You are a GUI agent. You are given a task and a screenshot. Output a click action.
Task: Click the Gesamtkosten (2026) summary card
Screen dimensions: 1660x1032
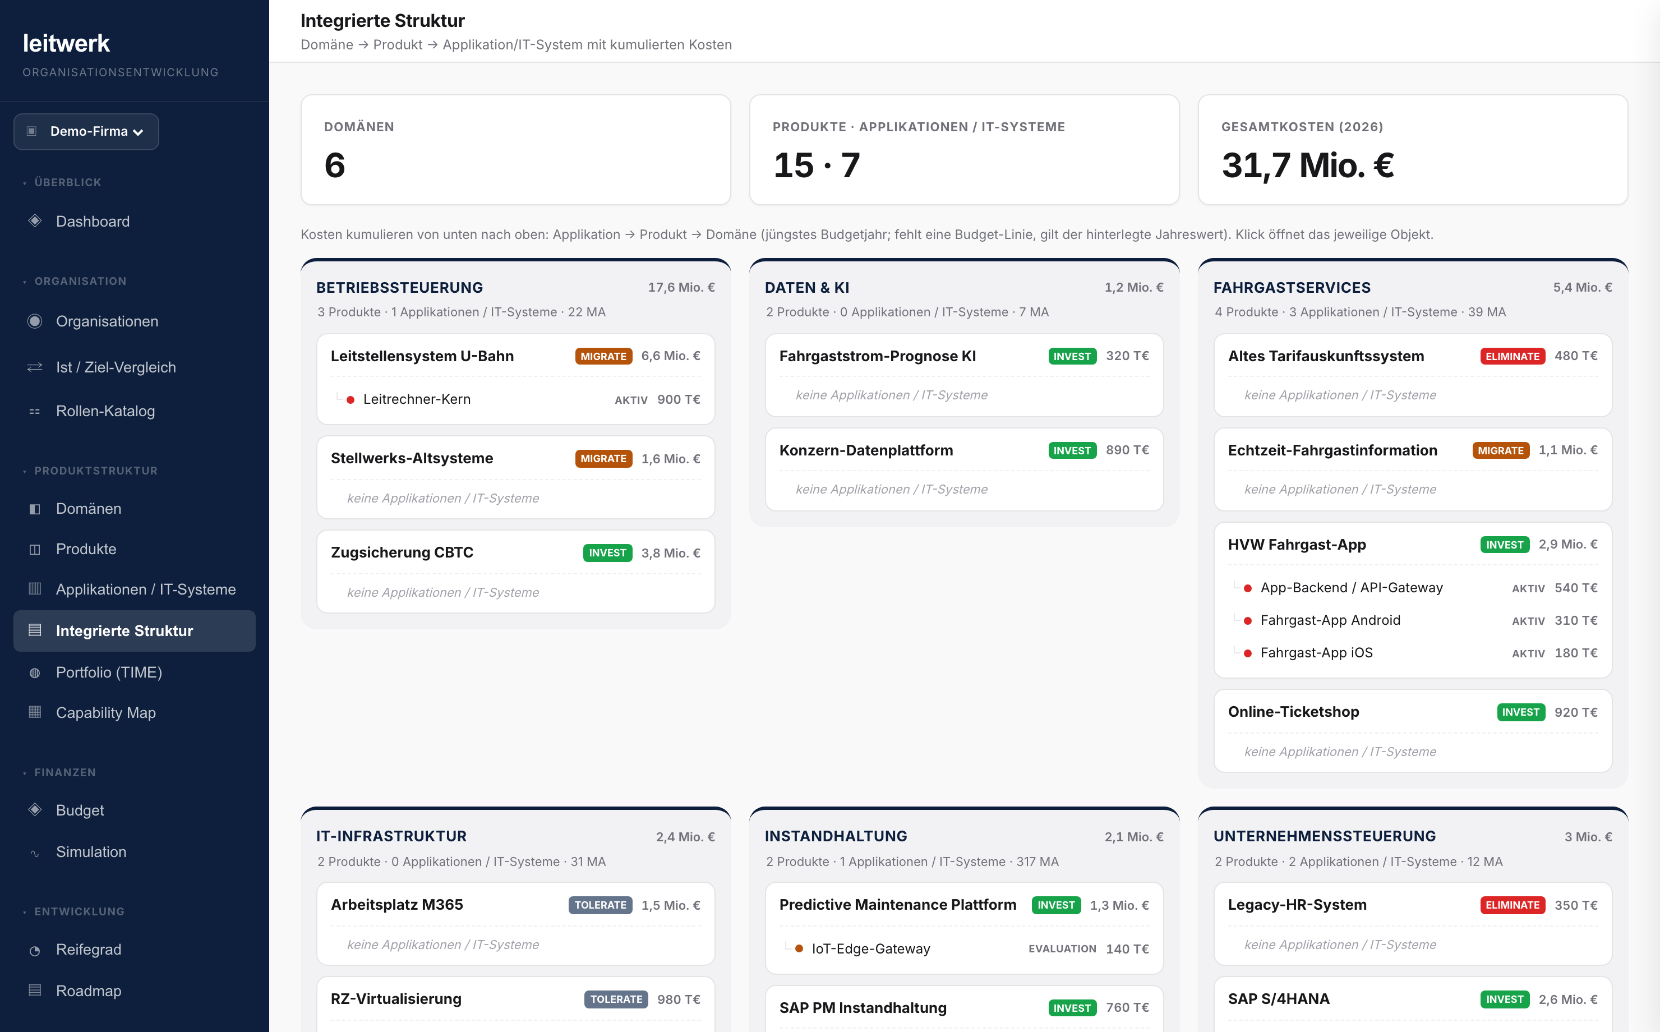1412,150
